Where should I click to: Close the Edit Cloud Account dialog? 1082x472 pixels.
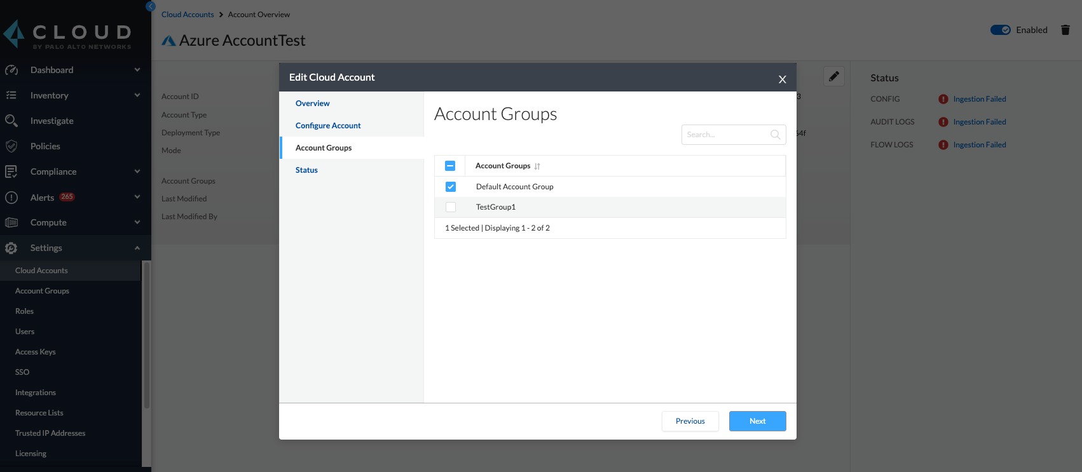point(782,79)
